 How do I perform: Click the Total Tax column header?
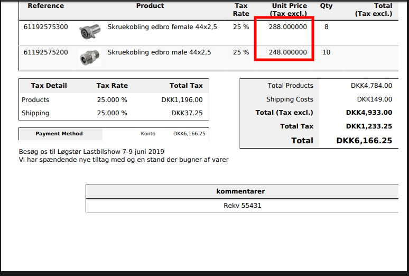(x=186, y=86)
